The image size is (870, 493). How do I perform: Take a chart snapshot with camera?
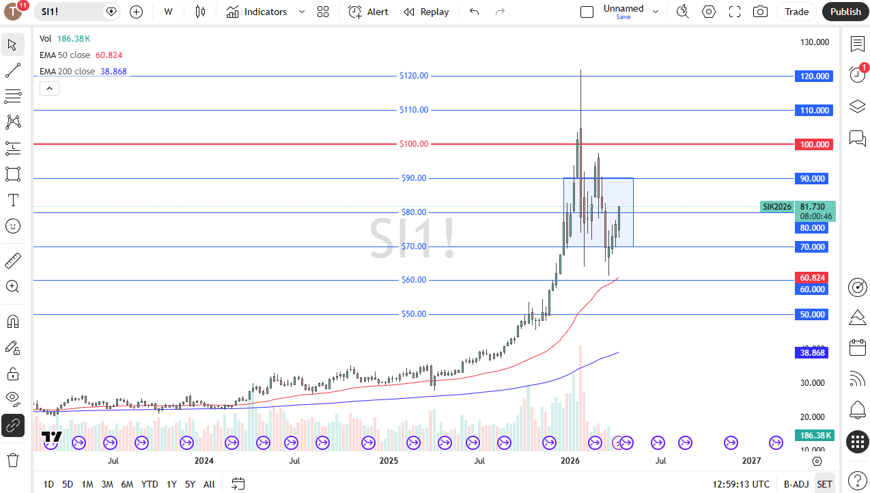(x=760, y=12)
